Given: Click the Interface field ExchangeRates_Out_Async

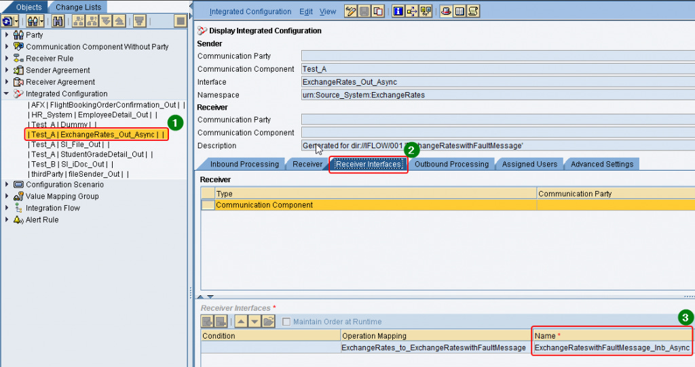Looking at the screenshot, I should pyautogui.click(x=497, y=82).
